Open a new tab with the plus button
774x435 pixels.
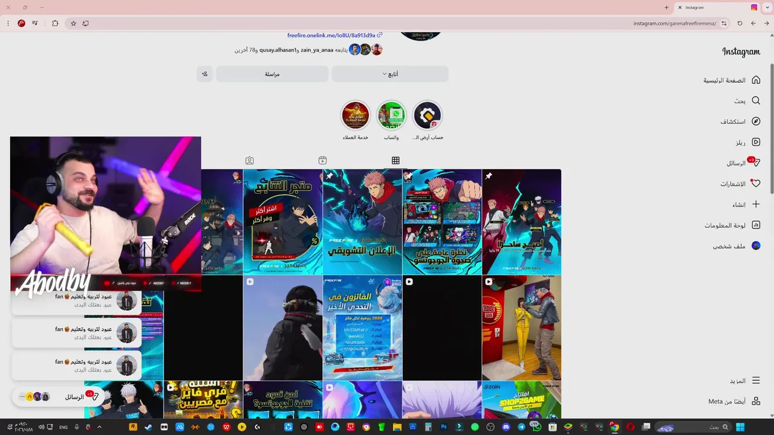pyautogui.click(x=666, y=7)
